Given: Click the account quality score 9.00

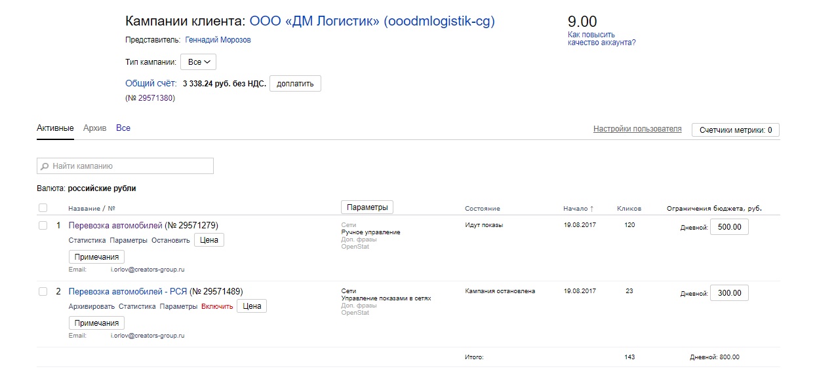Looking at the screenshot, I should [582, 21].
